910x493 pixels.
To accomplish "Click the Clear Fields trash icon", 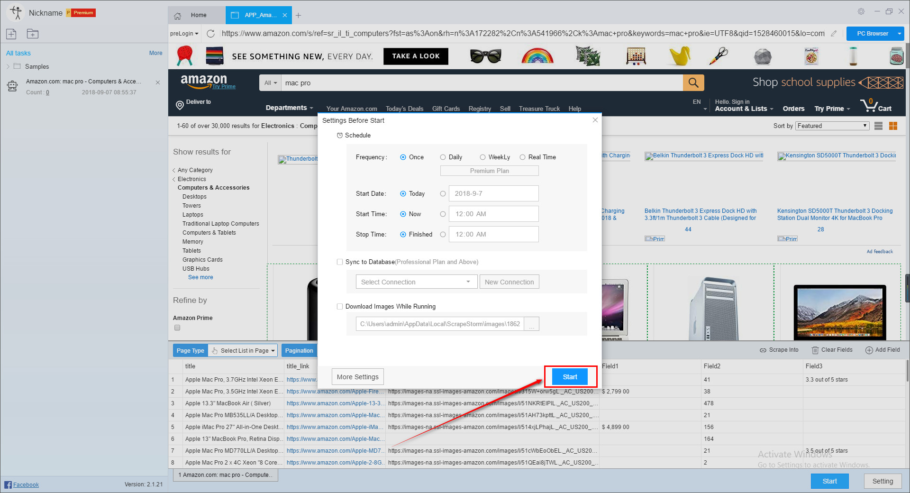I will click(815, 350).
